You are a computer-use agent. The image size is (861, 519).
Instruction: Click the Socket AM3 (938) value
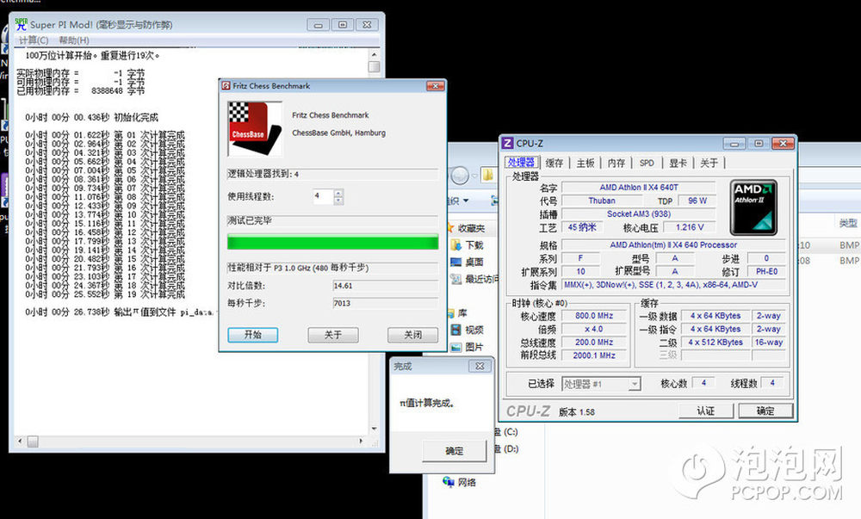coord(639,214)
